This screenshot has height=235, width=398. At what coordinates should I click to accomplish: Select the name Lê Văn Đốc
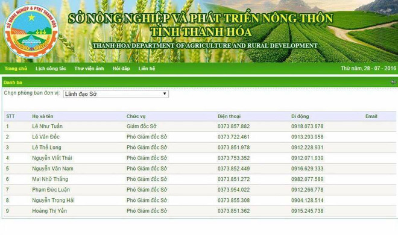(46, 137)
